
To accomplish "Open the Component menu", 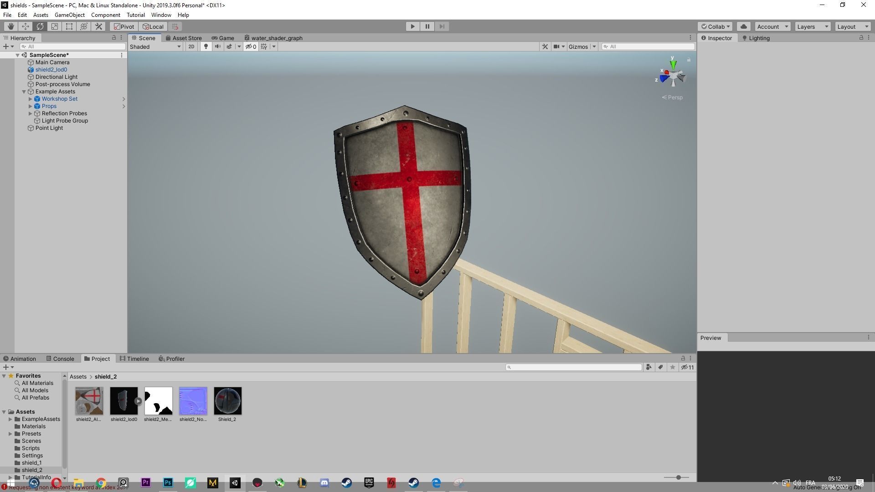I will (106, 15).
